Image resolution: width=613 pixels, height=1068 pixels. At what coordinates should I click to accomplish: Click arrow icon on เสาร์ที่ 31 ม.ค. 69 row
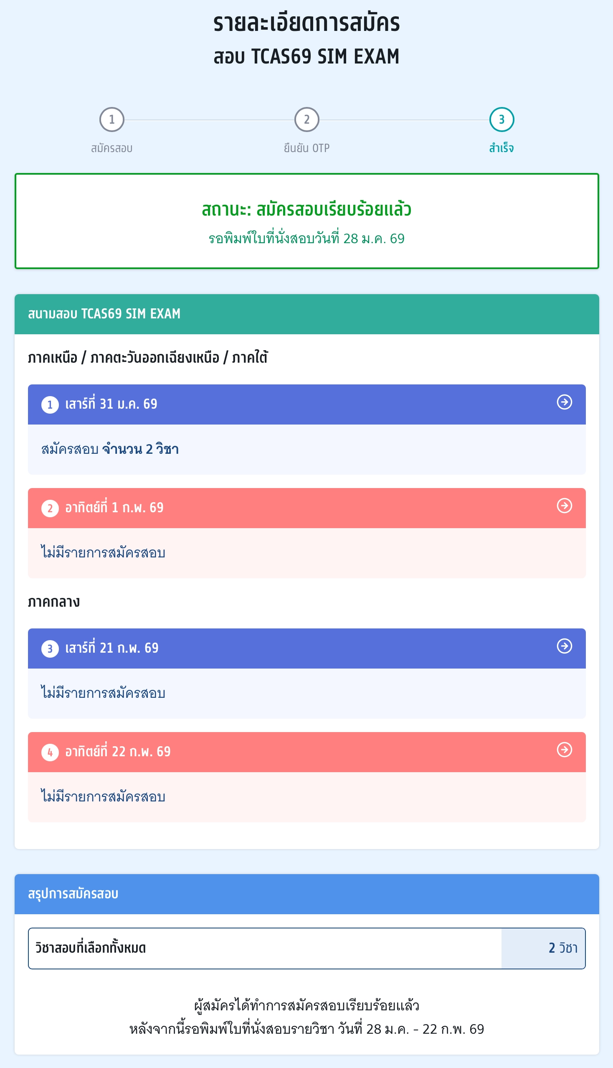tap(564, 402)
